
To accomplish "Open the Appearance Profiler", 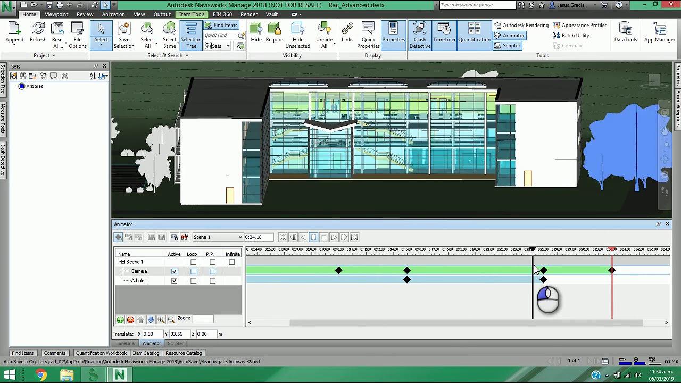I will [579, 25].
